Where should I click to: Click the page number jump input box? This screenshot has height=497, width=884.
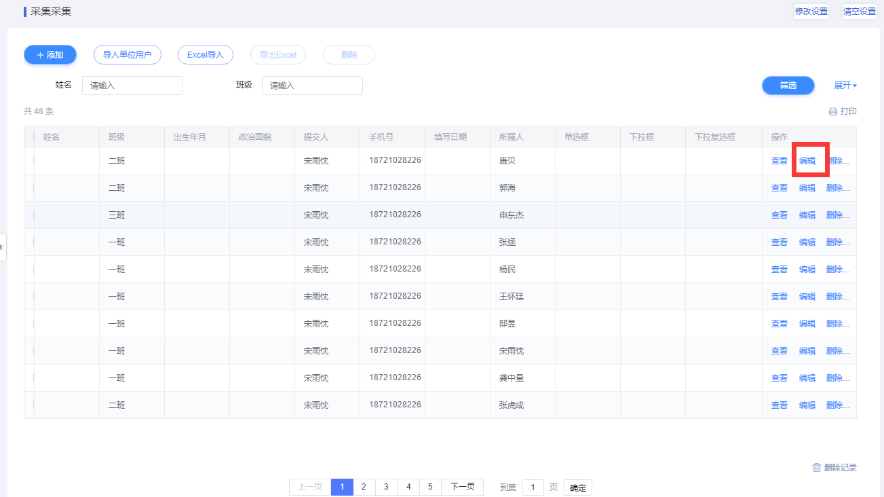(533, 487)
